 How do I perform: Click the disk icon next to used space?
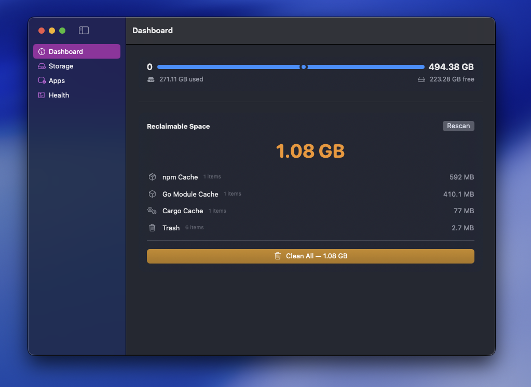pos(151,79)
